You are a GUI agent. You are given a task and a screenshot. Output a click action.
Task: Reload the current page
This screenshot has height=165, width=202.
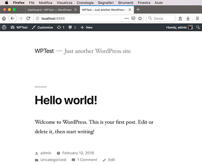click(x=28, y=18)
